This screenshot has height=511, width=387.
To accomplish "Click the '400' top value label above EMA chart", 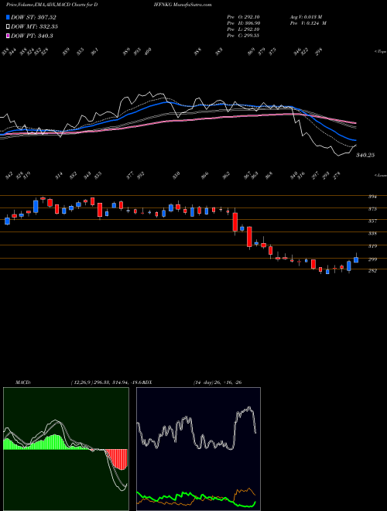I will [148, 52].
